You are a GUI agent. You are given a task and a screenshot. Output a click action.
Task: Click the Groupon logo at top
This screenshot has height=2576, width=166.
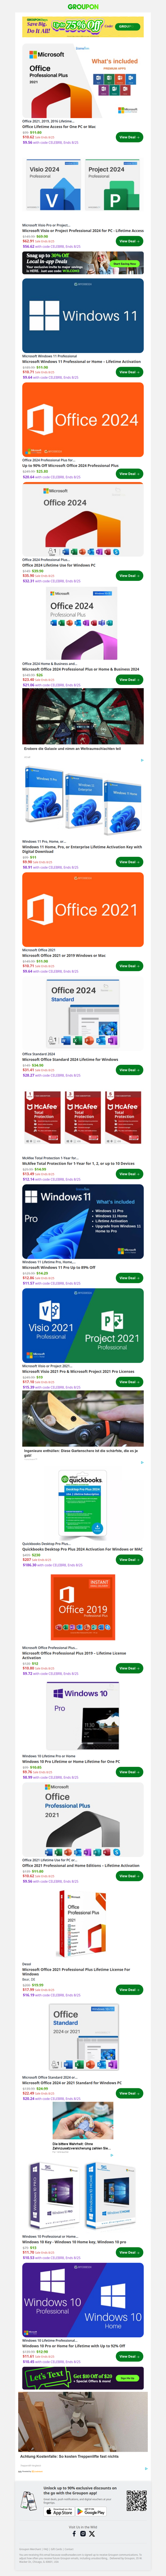83,7
